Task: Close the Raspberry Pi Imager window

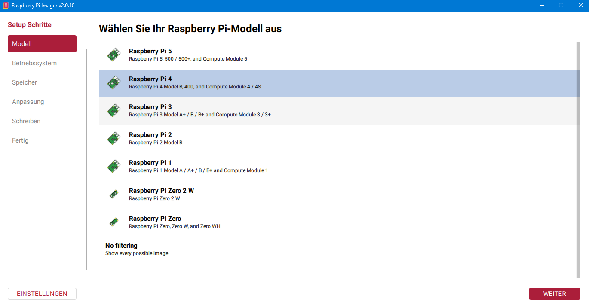Action: [x=580, y=6]
